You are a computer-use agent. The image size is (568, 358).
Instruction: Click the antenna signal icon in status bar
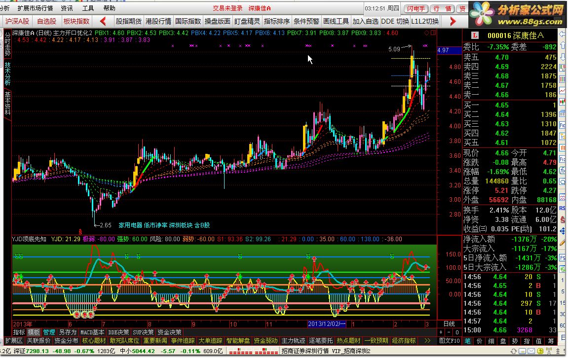(549, 351)
